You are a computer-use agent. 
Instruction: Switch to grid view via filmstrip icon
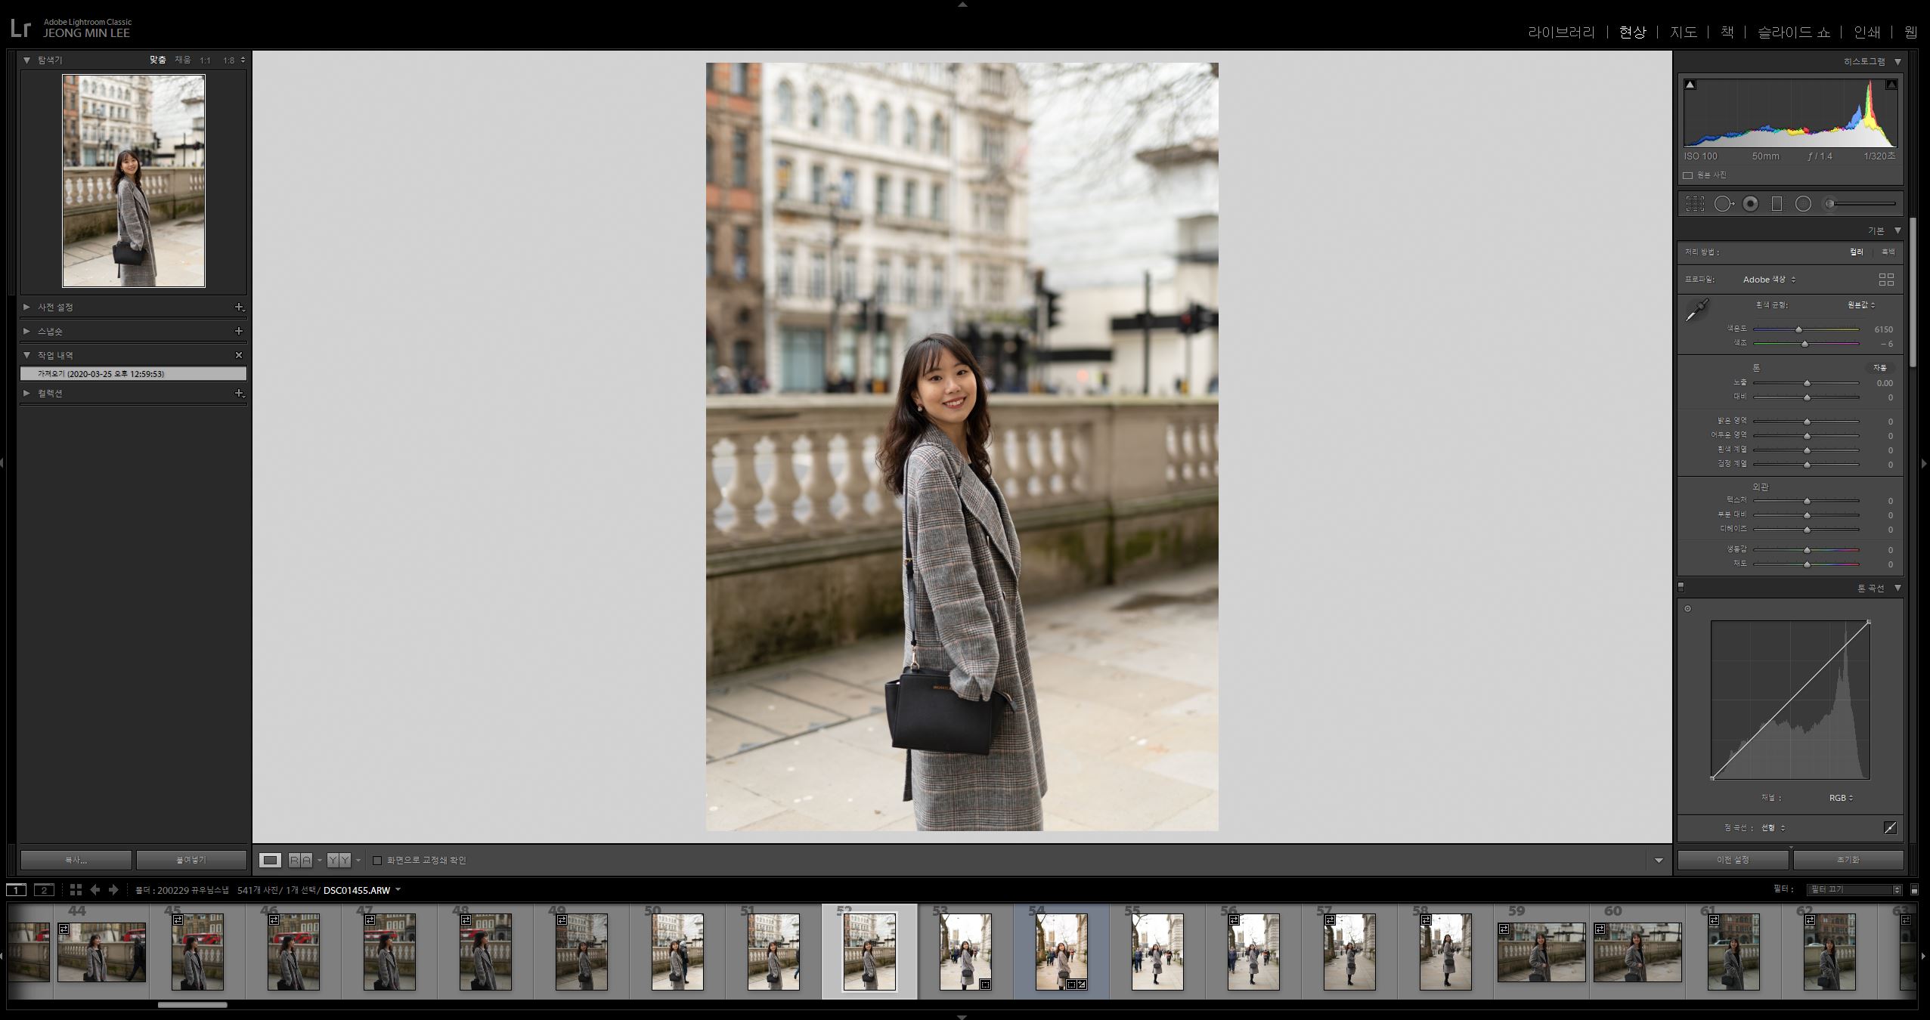[76, 890]
